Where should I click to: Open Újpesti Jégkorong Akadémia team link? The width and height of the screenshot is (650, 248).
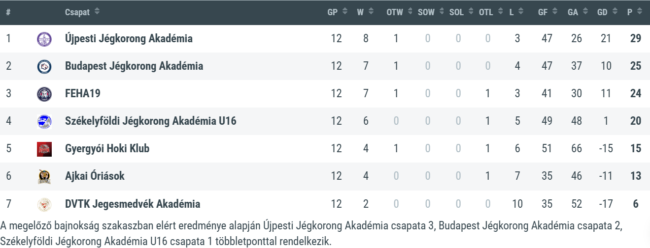(x=129, y=39)
